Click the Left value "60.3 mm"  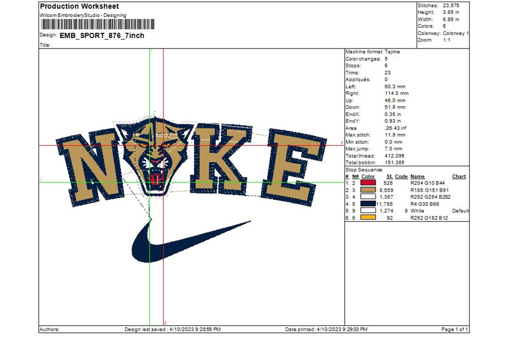coord(395,87)
